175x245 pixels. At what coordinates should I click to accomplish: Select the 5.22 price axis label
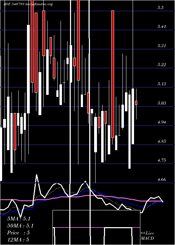162,65
